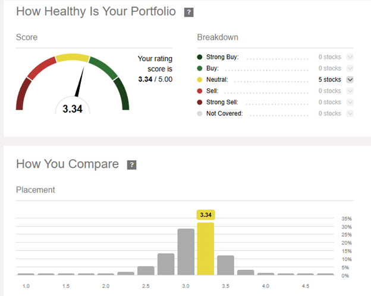This screenshot has height=296, width=371.
Task: Click the green Buy indicator dot
Action: (200, 68)
